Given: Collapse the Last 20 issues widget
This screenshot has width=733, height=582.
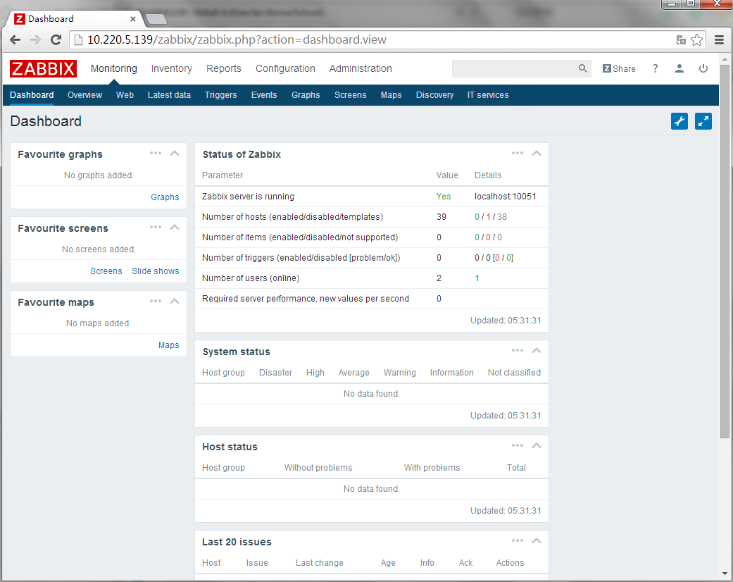Looking at the screenshot, I should [536, 540].
